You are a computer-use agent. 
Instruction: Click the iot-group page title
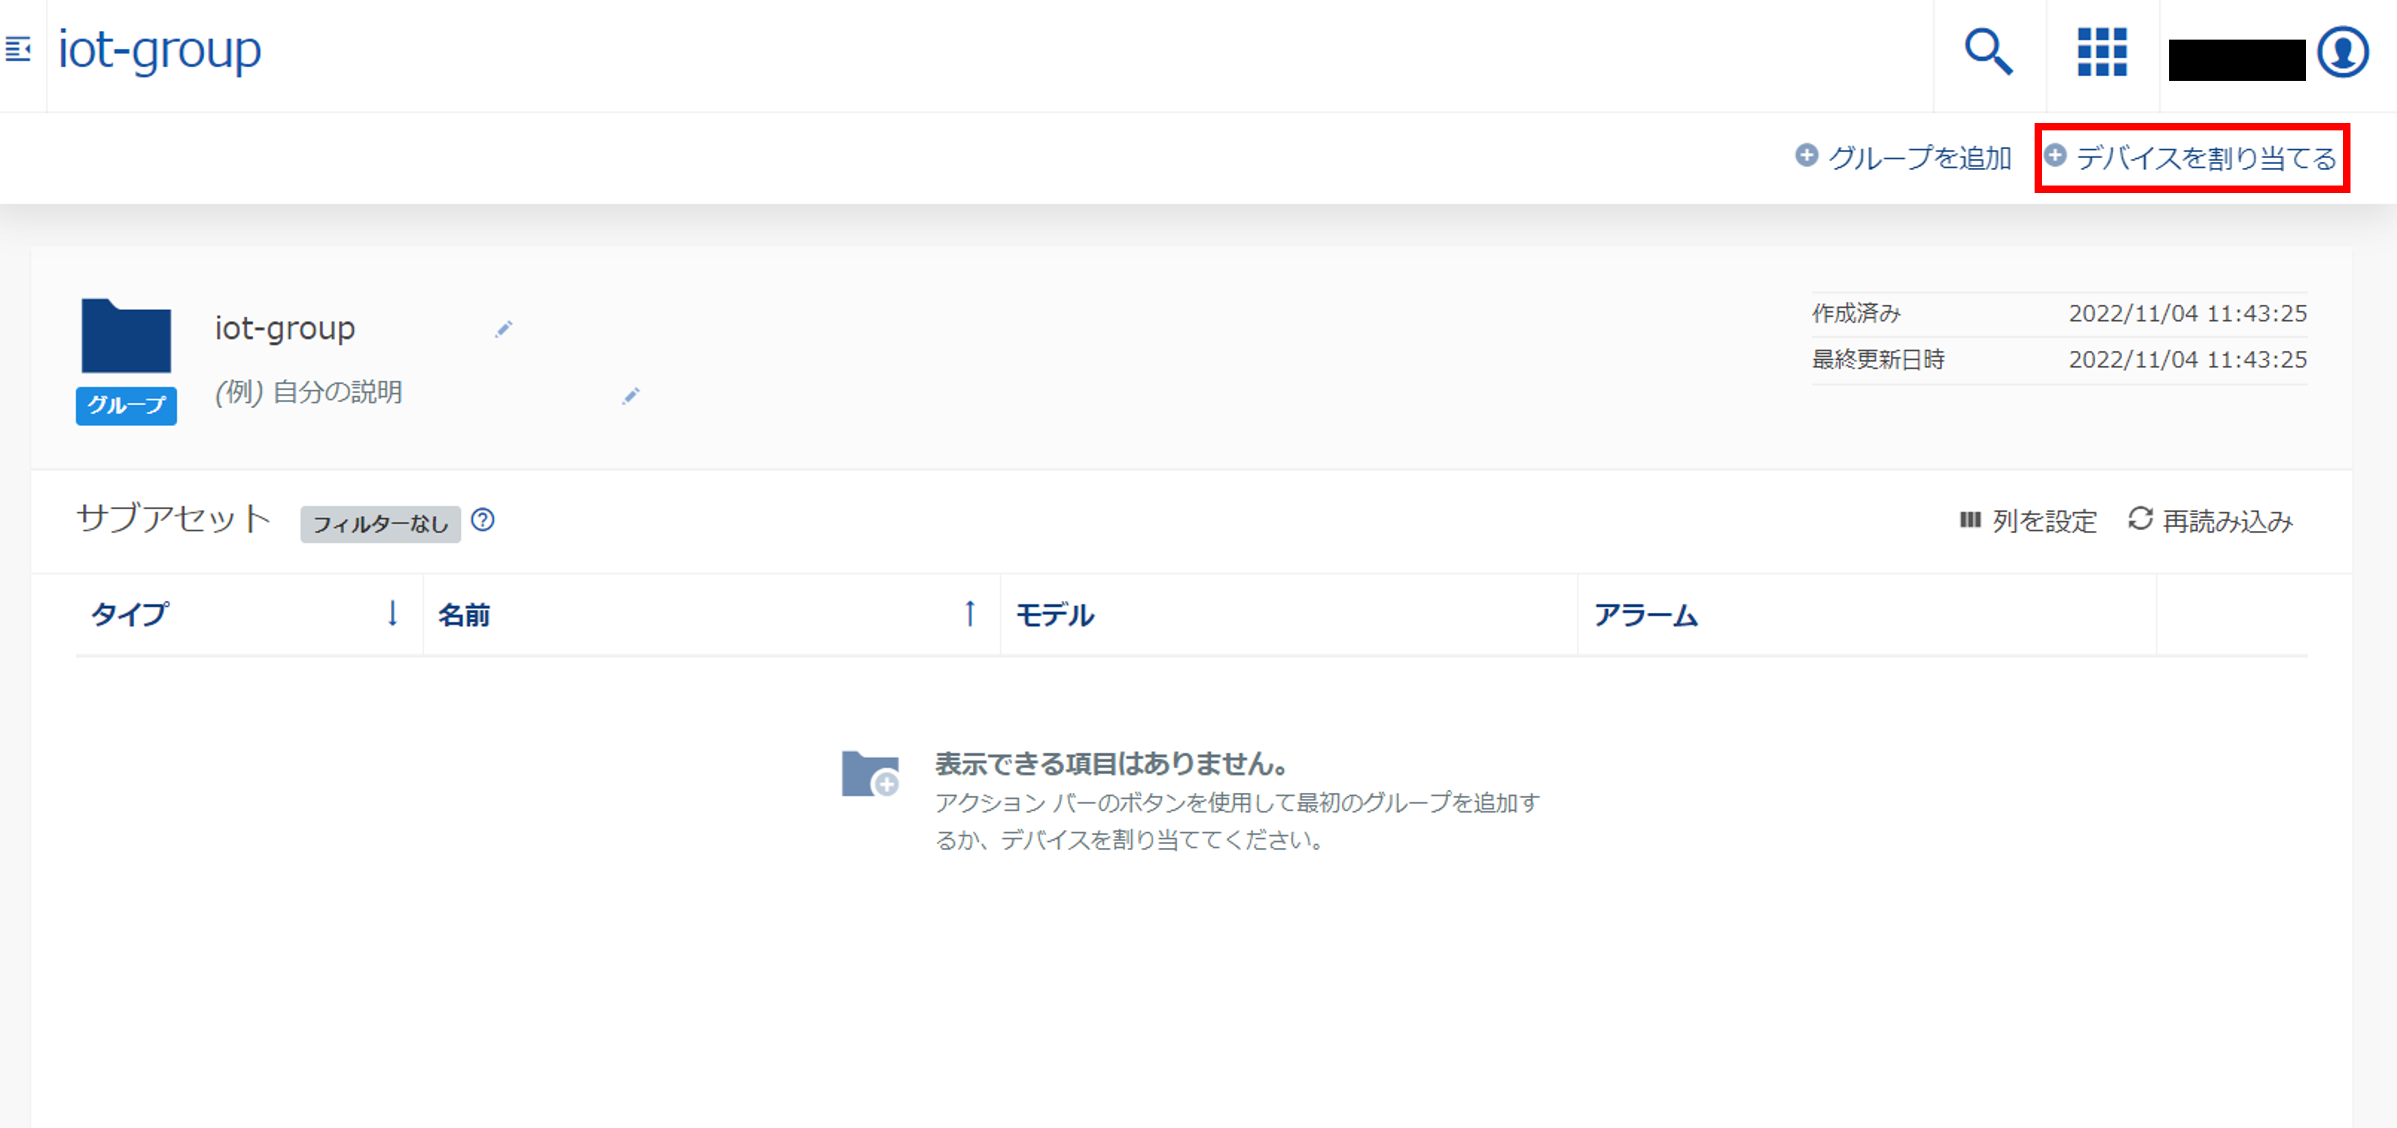click(159, 50)
